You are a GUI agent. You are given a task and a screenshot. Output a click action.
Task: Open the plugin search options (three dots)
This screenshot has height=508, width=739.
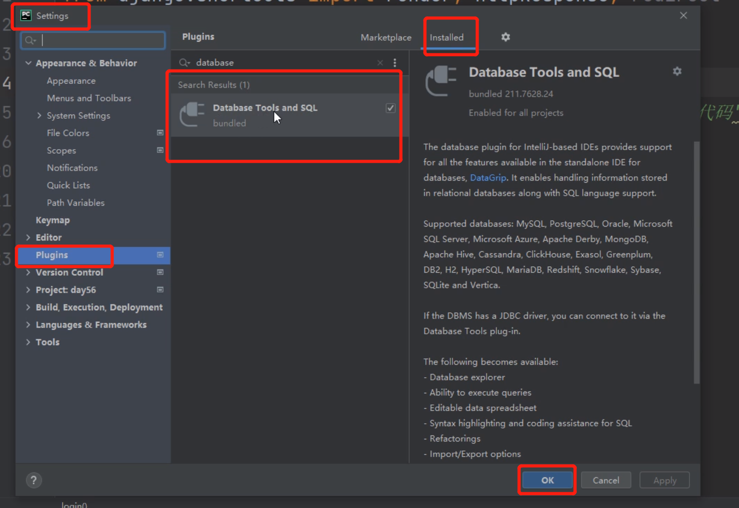click(x=395, y=63)
